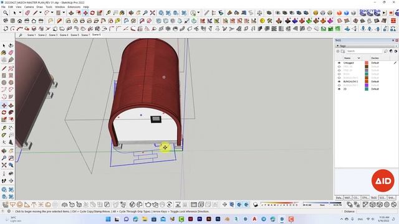Click the Add Tag icon in the Tags panel
Screen dimensions: 399x224
click(x=338, y=51)
